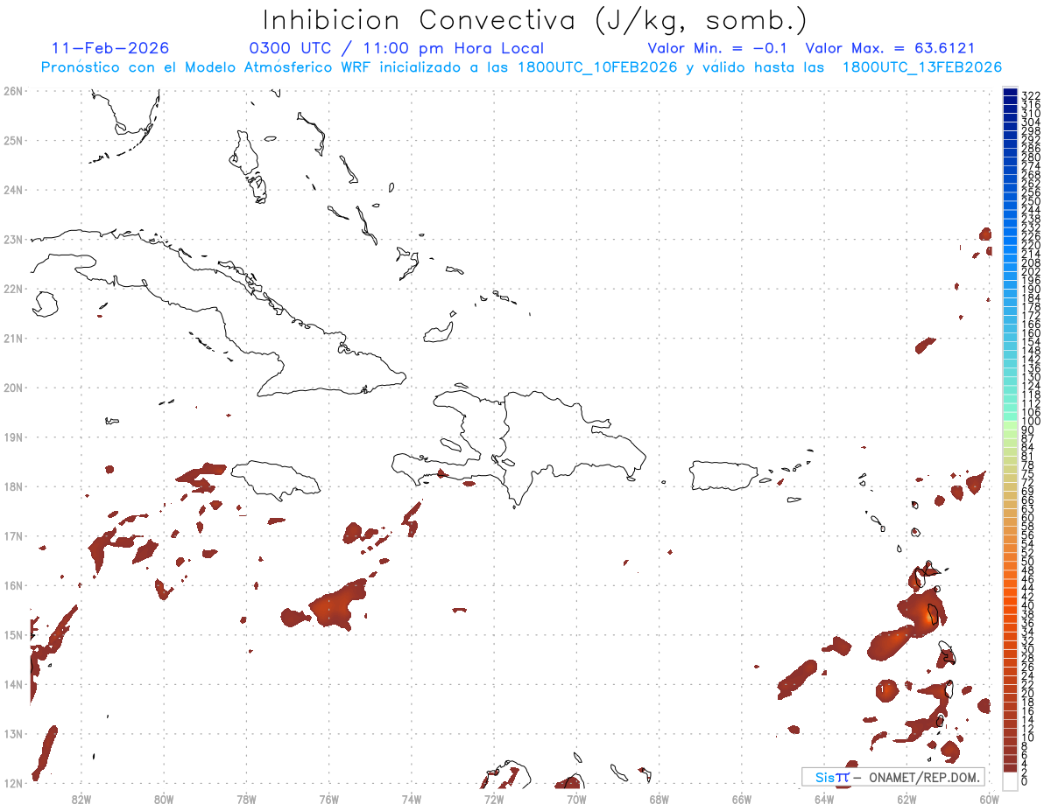
Task: Click the "SisPI – ONAMET/REP.DOM." credit box
Action: tap(893, 777)
